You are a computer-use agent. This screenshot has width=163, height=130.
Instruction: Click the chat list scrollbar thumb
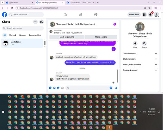click(45, 43)
